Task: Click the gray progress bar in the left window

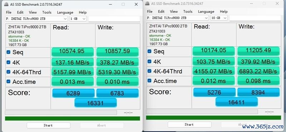Action: pyautogui.click(x=61, y=112)
